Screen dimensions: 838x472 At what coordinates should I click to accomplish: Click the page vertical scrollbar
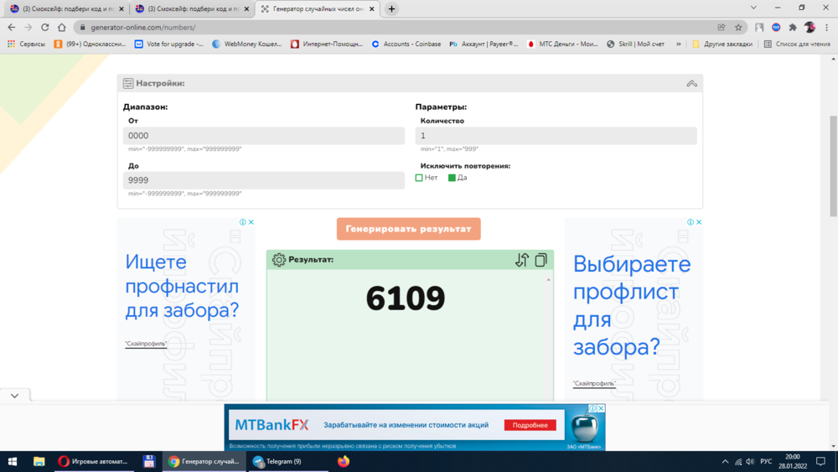click(x=833, y=166)
